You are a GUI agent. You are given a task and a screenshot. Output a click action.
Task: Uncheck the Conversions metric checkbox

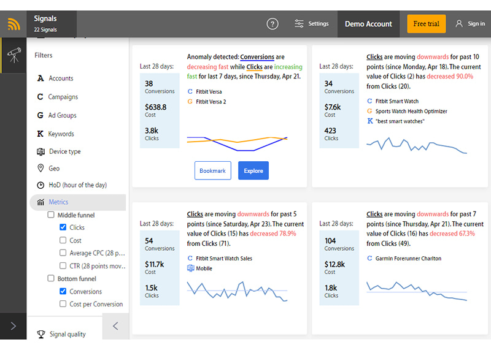tap(63, 291)
